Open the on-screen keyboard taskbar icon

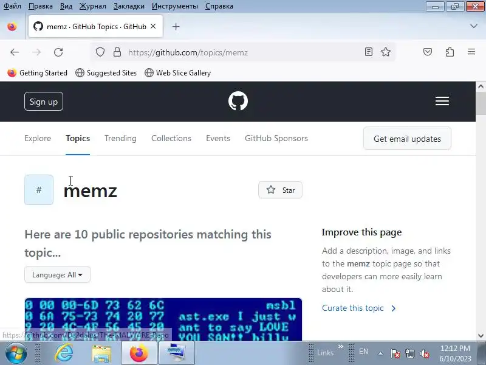pos(176,353)
